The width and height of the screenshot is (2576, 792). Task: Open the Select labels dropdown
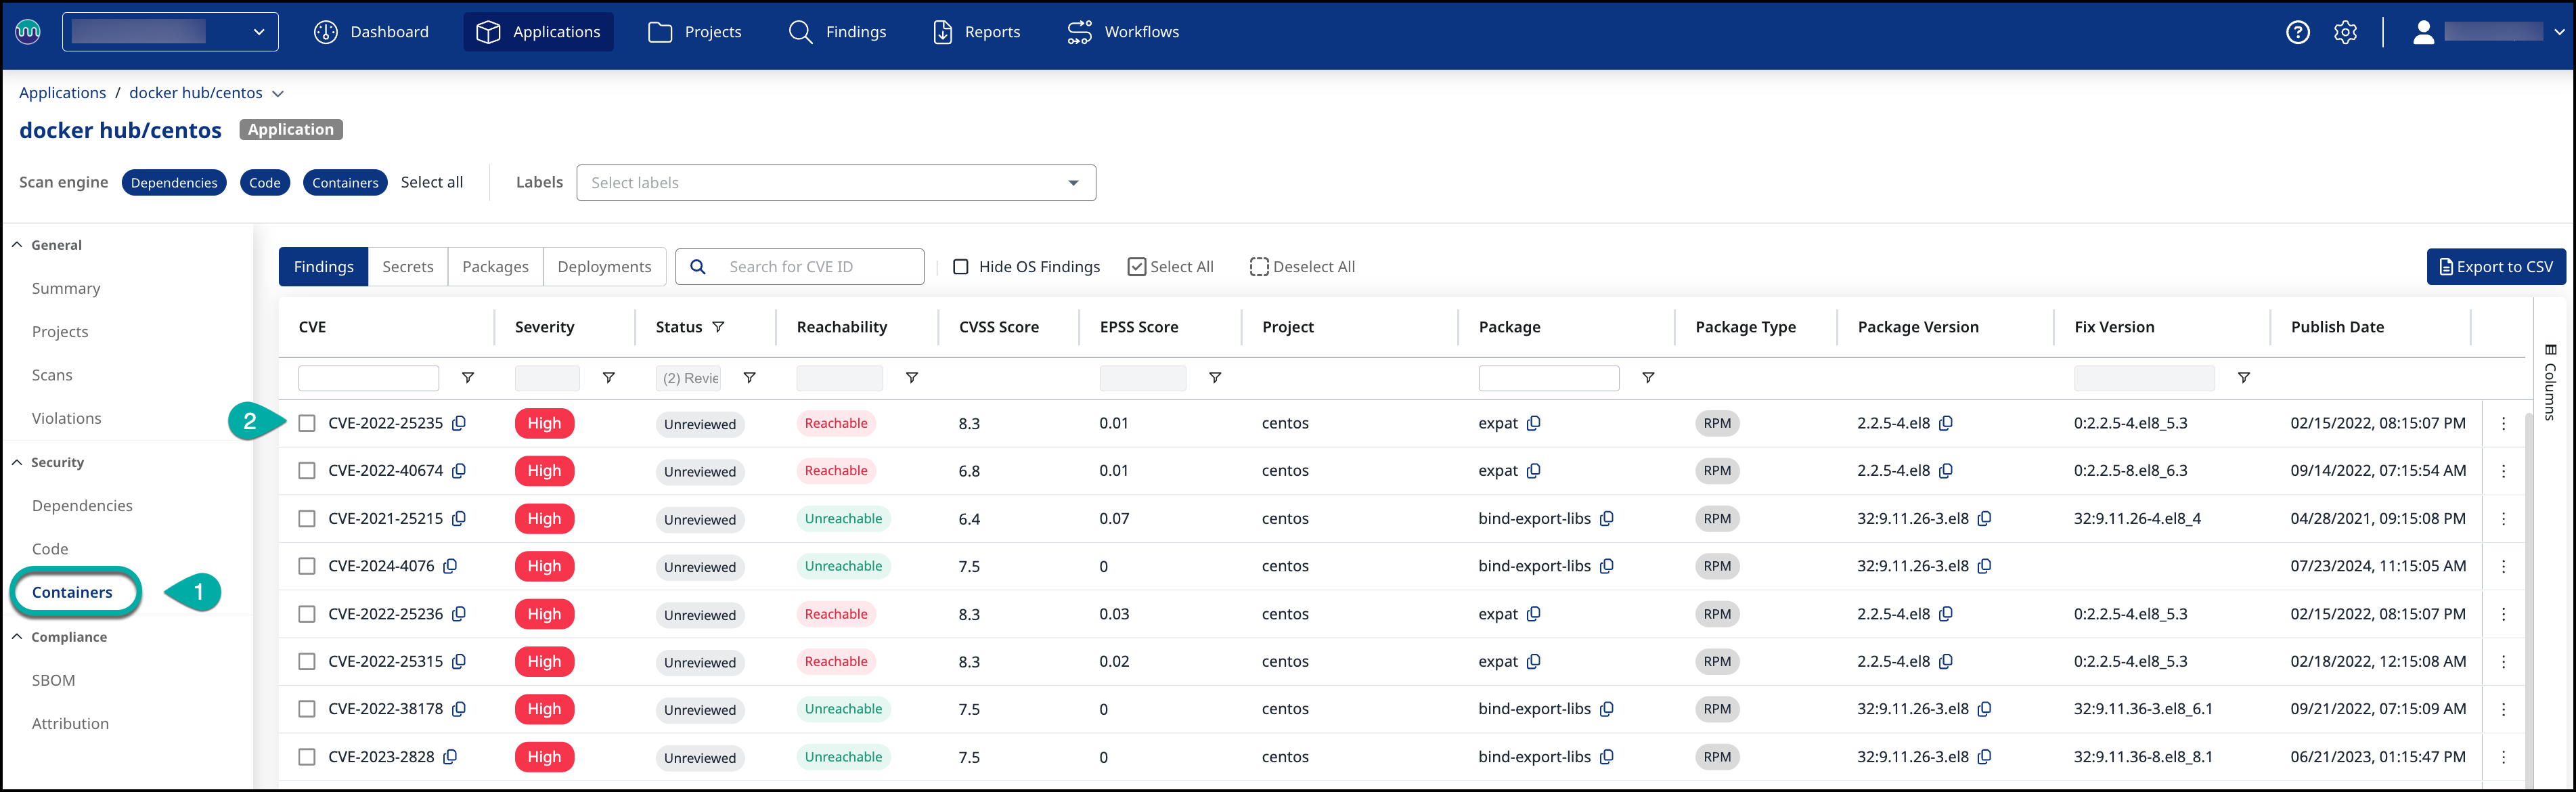835,183
